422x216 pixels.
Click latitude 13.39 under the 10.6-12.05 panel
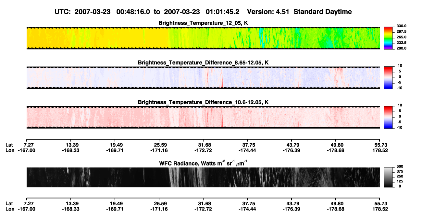coord(70,145)
